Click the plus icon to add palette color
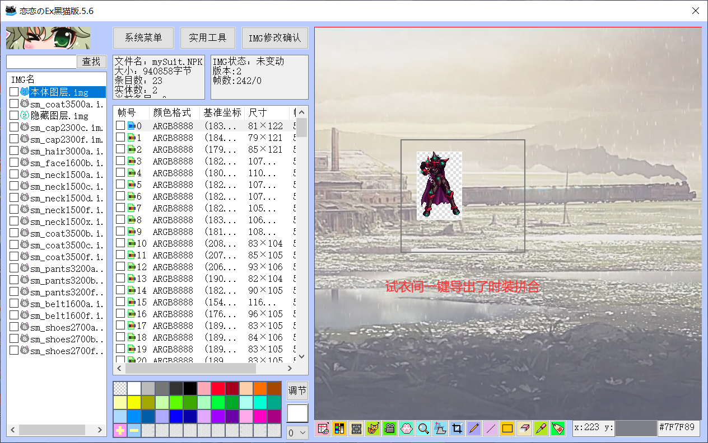 (120, 430)
